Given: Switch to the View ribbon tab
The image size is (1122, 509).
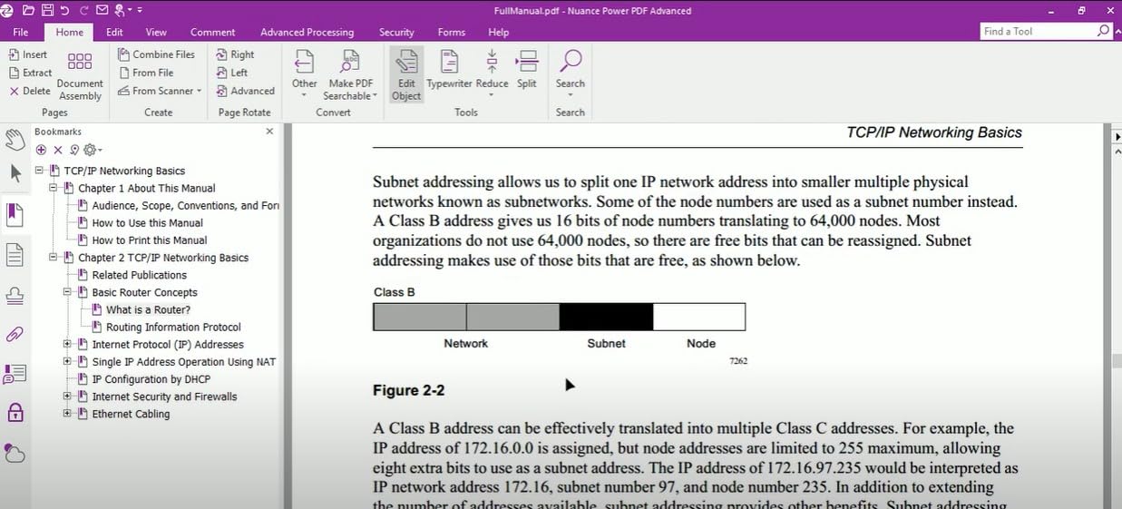Looking at the screenshot, I should tap(156, 32).
